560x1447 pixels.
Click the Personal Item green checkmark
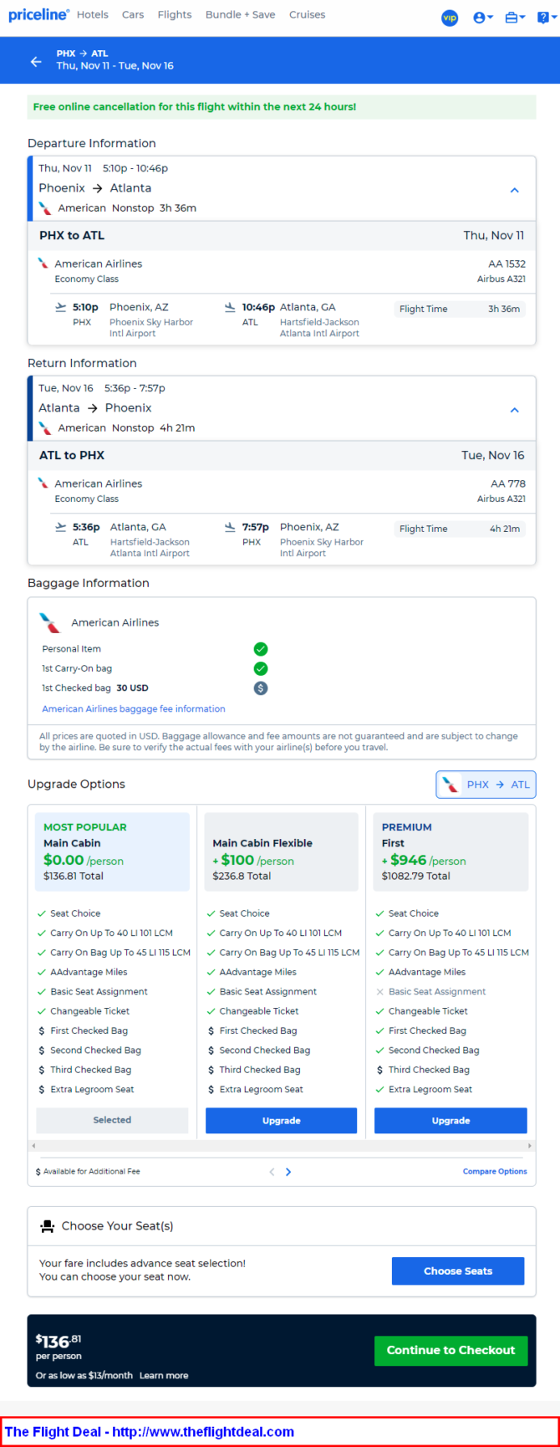(x=261, y=649)
